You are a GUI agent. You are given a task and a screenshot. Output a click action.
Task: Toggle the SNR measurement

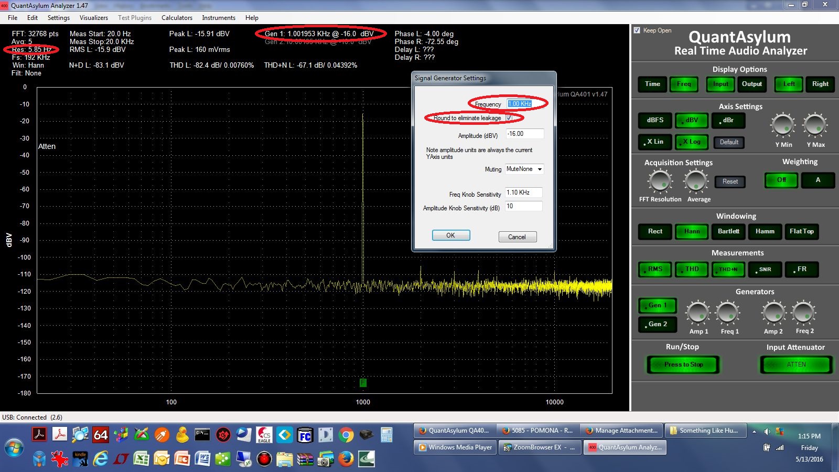(x=765, y=269)
